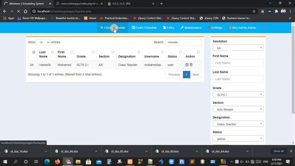
Task: Open File Explorer from taskbar
Action: click(x=78, y=162)
